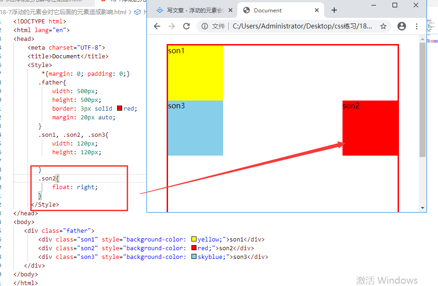438x286 pixels.
Task: Click '*{margin: 0; padding: 0;}' line
Action: pyautogui.click(x=86, y=74)
